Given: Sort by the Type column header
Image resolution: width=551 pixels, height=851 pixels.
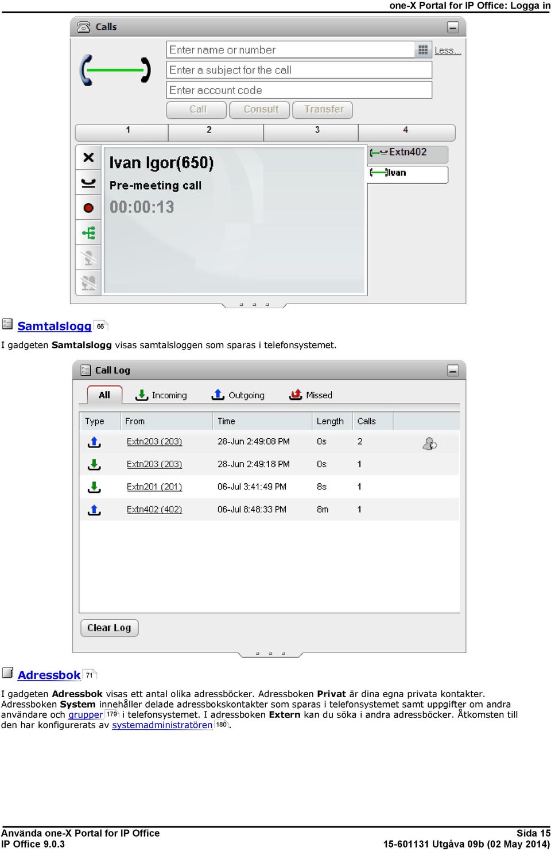Looking at the screenshot, I should coord(100,421).
